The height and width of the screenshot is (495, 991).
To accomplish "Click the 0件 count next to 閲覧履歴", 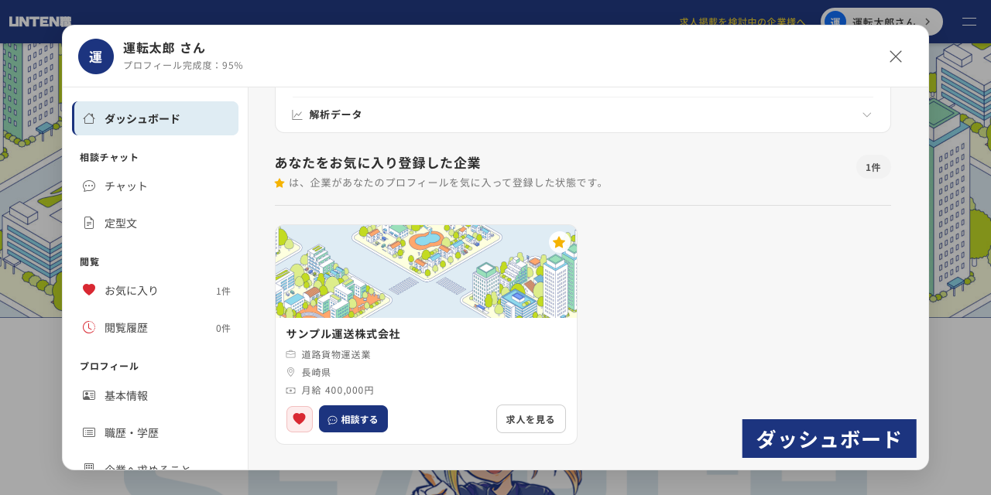I will 223,328.
